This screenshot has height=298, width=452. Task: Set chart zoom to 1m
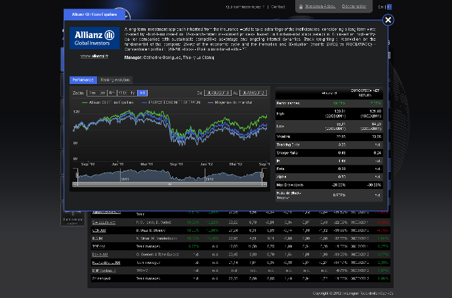coord(92,93)
